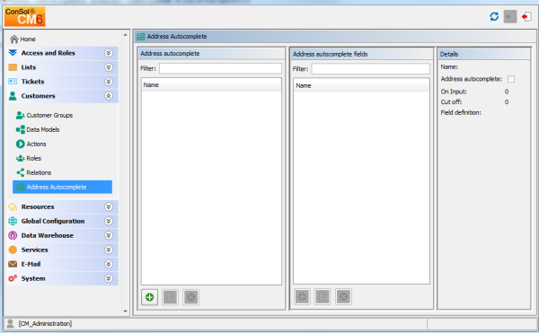The width and height of the screenshot is (539, 333).
Task: Click delete button under autocomplete fields list
Action: [343, 296]
